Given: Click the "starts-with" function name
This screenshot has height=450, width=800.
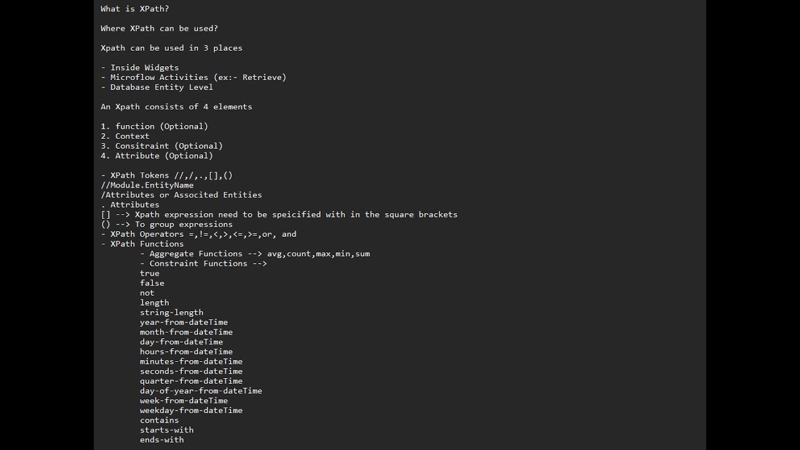Looking at the screenshot, I should click(x=167, y=430).
